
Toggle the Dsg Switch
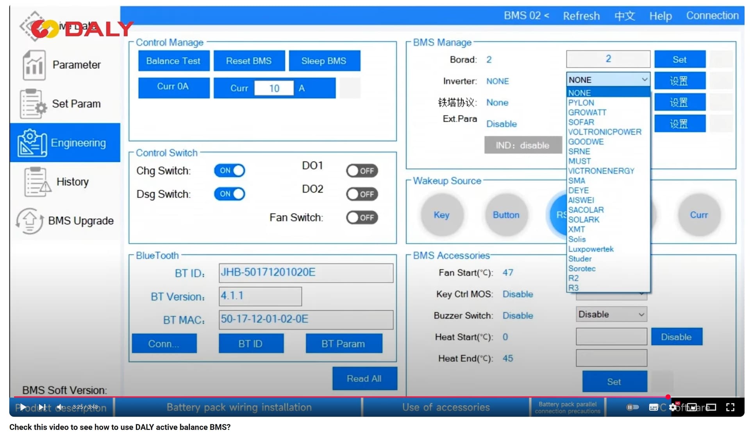229,194
